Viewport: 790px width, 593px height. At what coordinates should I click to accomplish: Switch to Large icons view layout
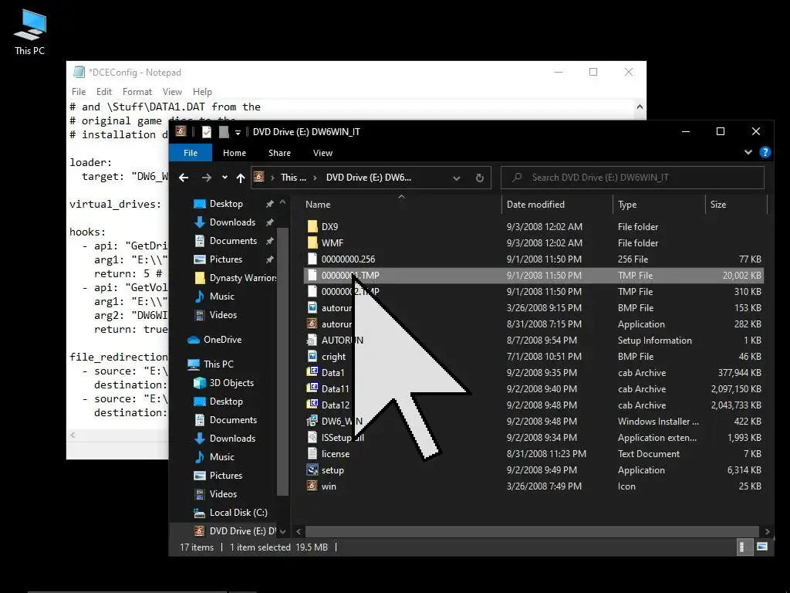click(762, 547)
